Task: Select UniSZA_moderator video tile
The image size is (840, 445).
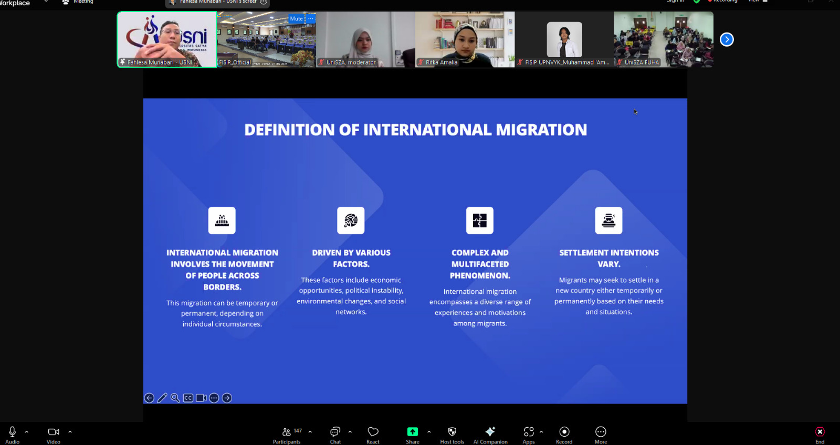Action: 366,39
